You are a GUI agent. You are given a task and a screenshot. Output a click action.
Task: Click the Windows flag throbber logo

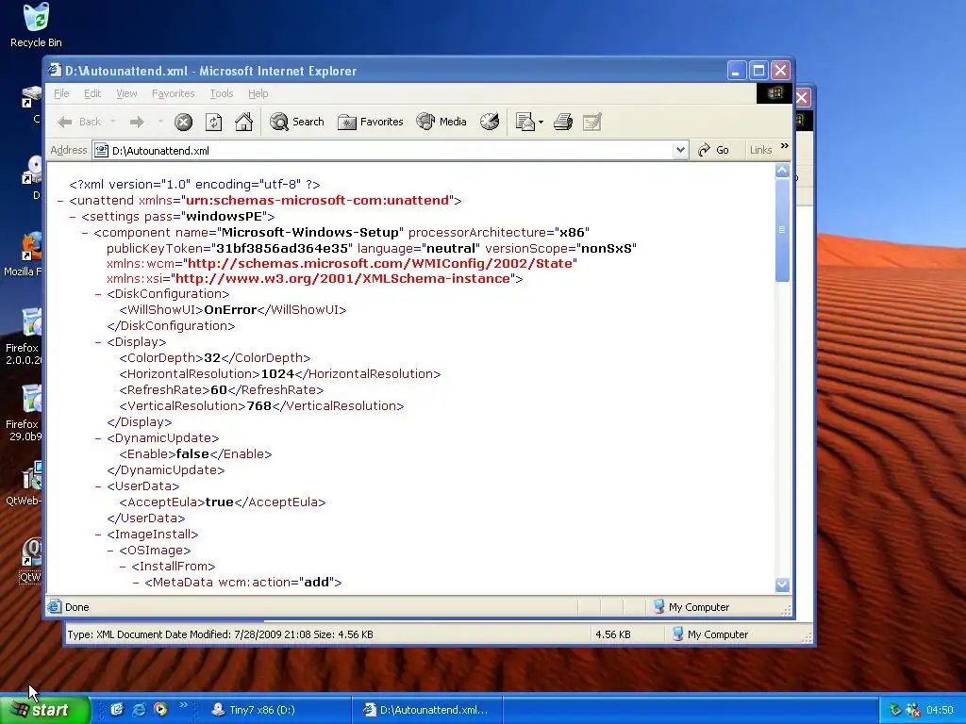click(x=774, y=93)
